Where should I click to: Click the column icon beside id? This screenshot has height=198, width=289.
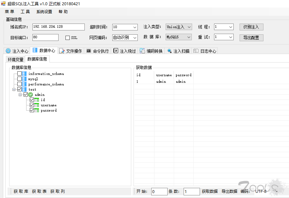37,100
